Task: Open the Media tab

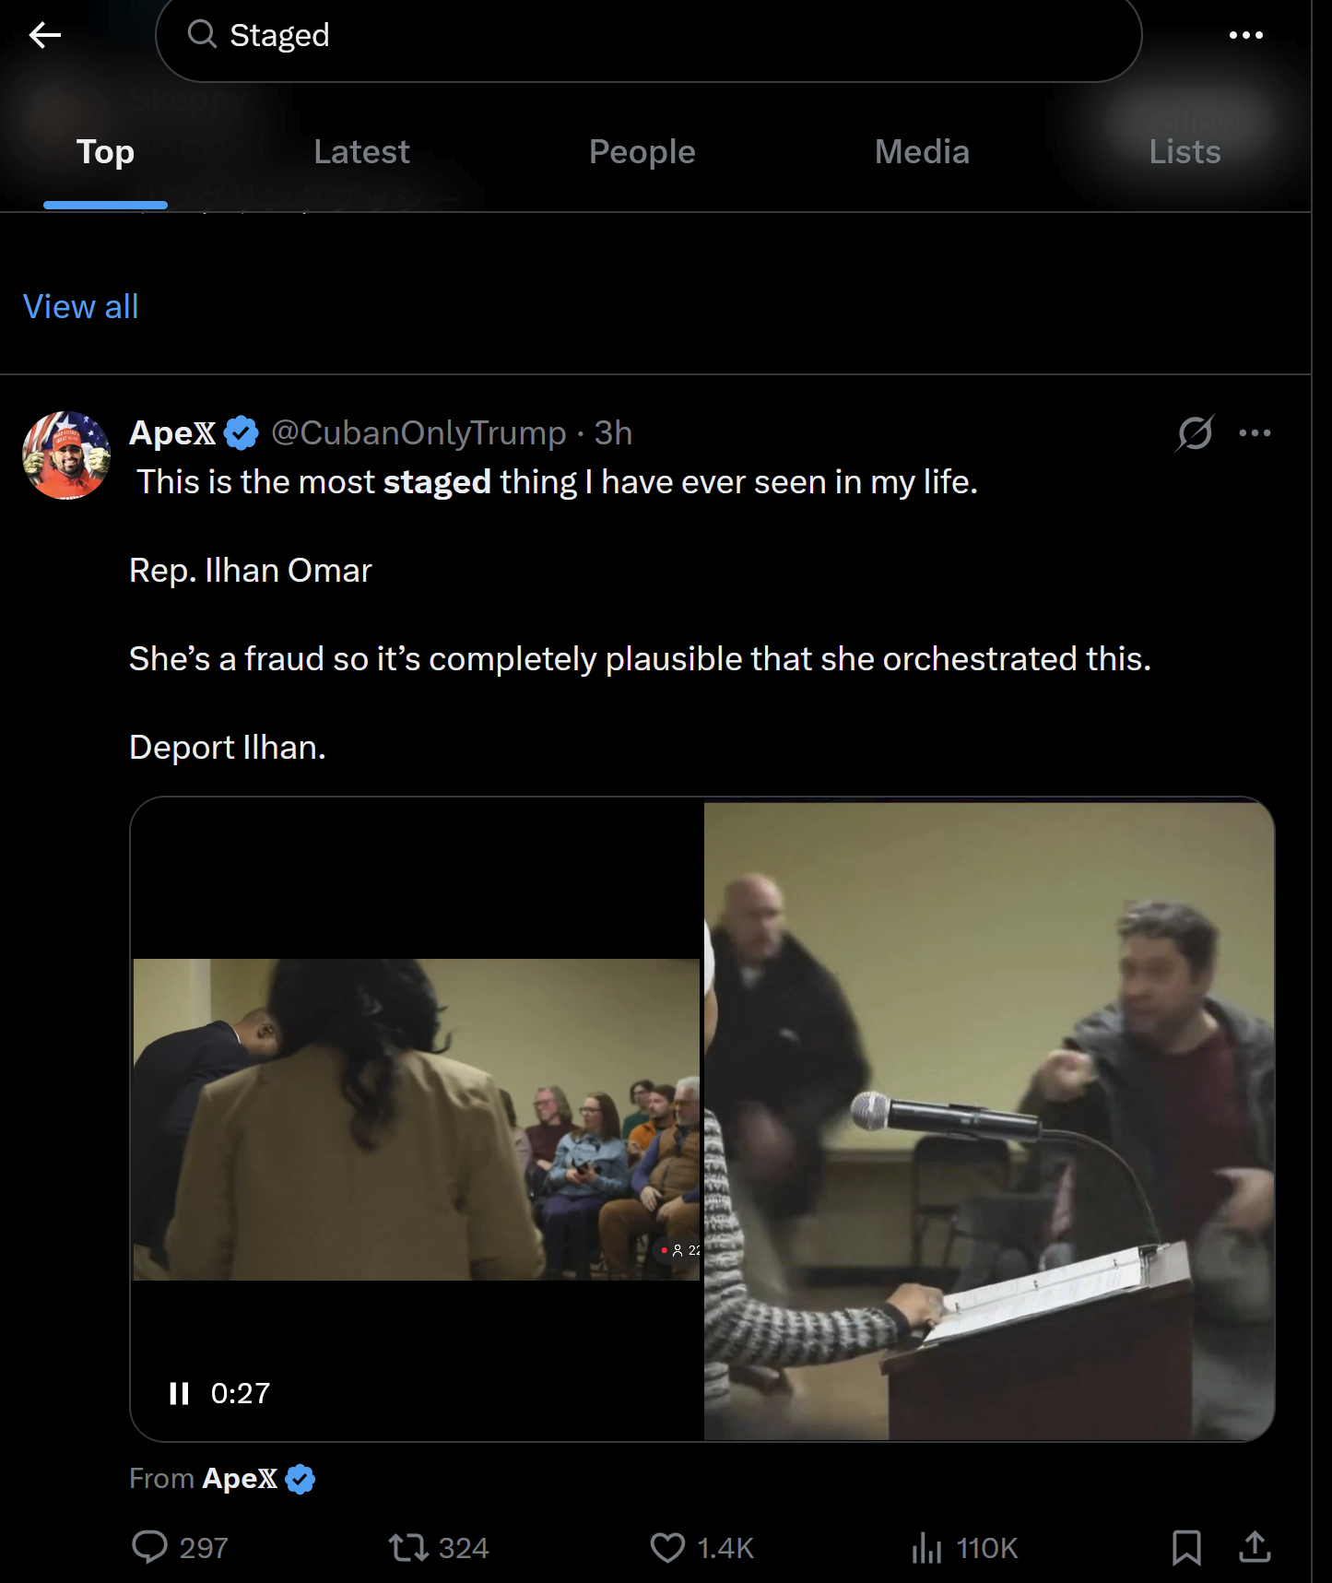Action: (x=922, y=152)
